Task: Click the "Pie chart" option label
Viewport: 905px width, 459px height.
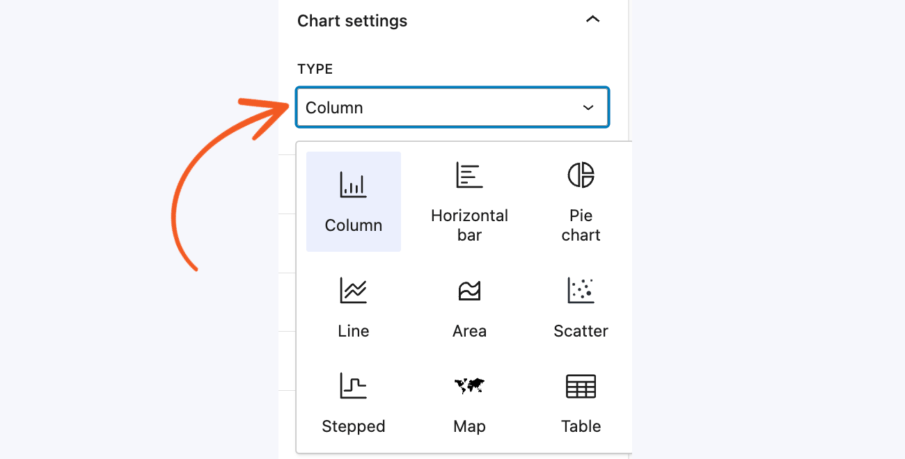Action: tap(581, 225)
